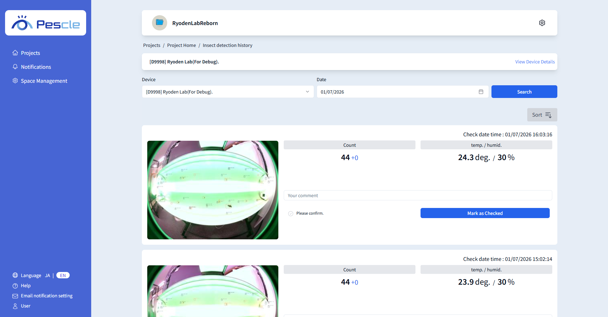Navigate to Project Home breadcrumb
This screenshot has width=608, height=317.
(x=181, y=45)
